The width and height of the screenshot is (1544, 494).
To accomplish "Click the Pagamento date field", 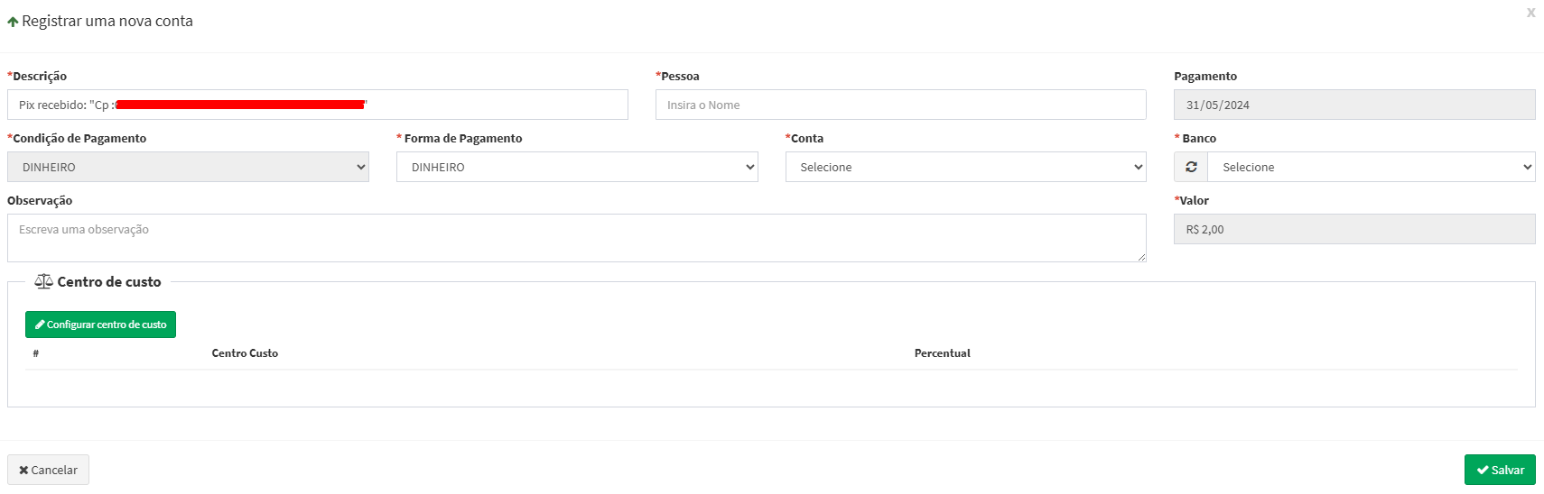I will pyautogui.click(x=1353, y=105).
